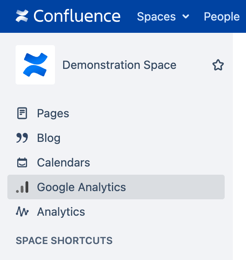Viewport: 246px width, 260px height.
Task: Open the Blog section
Action: [48, 138]
